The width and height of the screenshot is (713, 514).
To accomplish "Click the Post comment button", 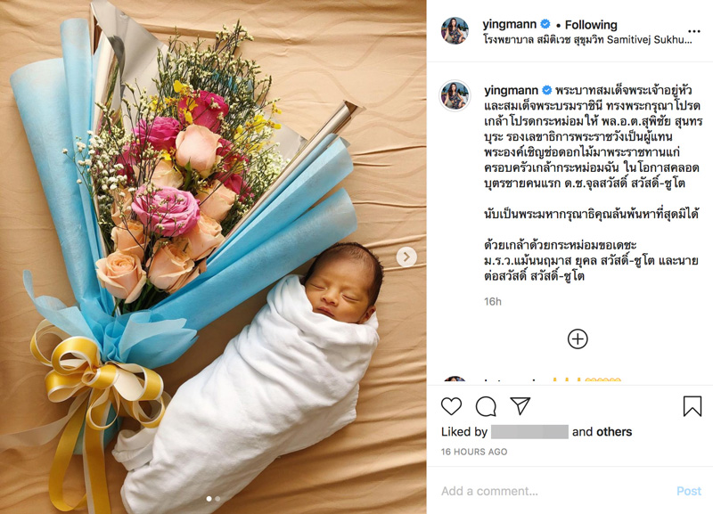I will (x=689, y=491).
